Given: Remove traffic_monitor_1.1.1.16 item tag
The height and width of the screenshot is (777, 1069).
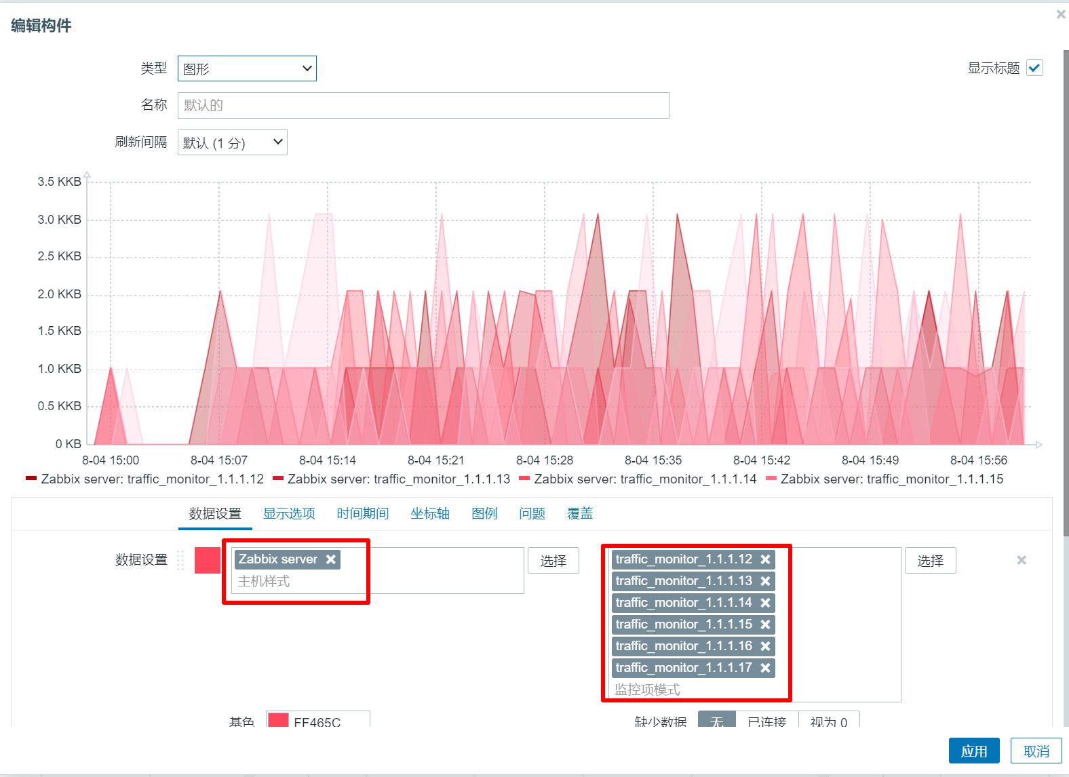Looking at the screenshot, I should pos(765,646).
